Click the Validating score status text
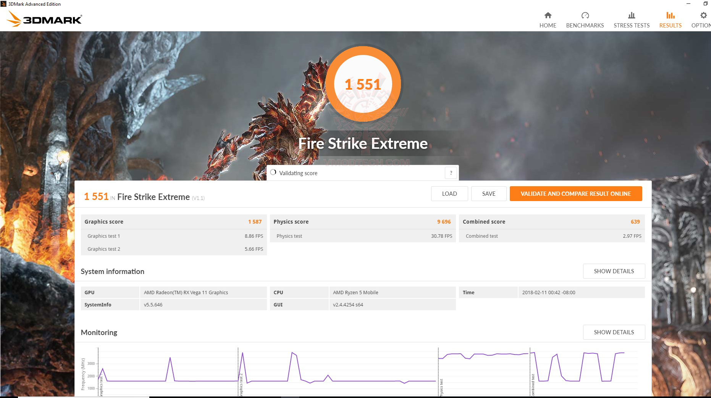This screenshot has width=711, height=398. click(x=298, y=173)
